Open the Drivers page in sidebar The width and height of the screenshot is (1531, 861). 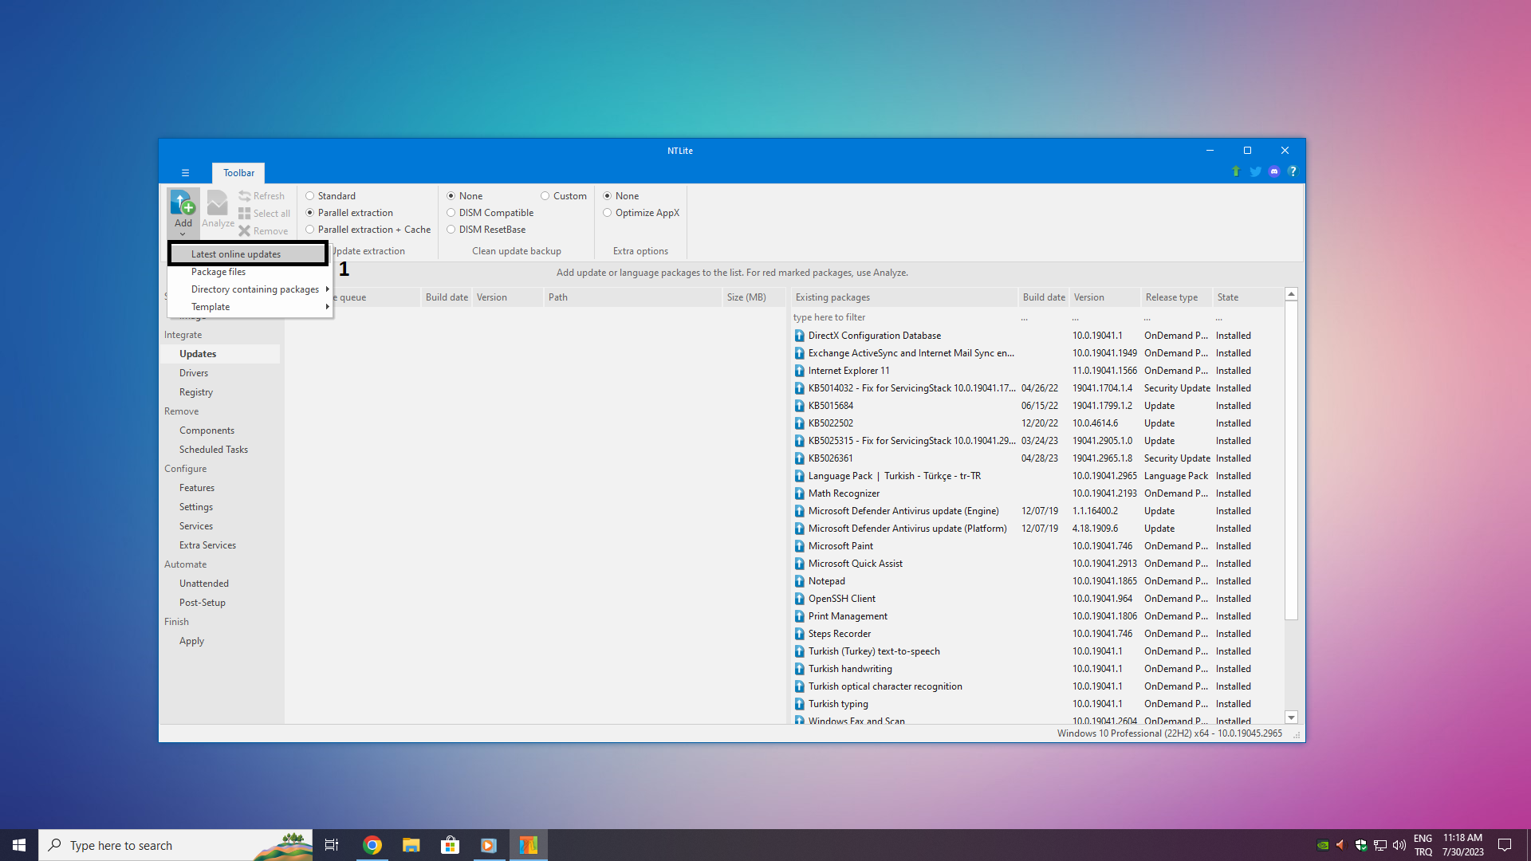click(x=194, y=373)
